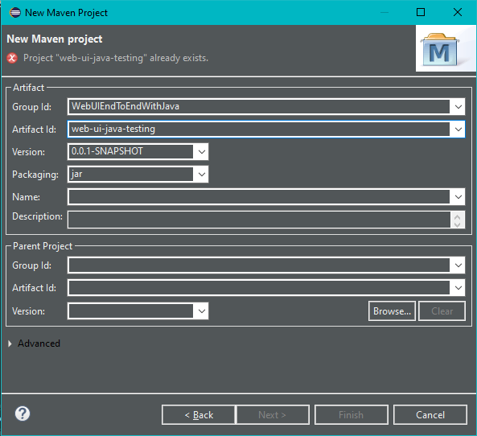Click the 'already exists' error message text

point(116,58)
